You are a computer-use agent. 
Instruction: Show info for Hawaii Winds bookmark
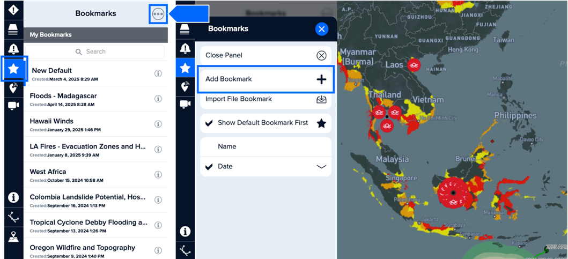click(158, 124)
